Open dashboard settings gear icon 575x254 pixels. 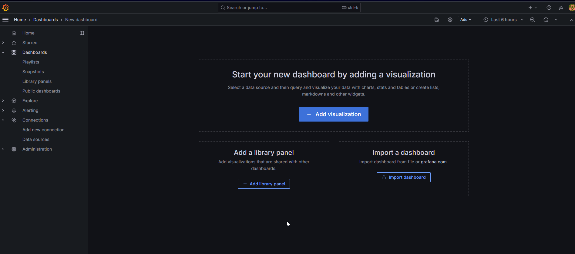[450, 20]
